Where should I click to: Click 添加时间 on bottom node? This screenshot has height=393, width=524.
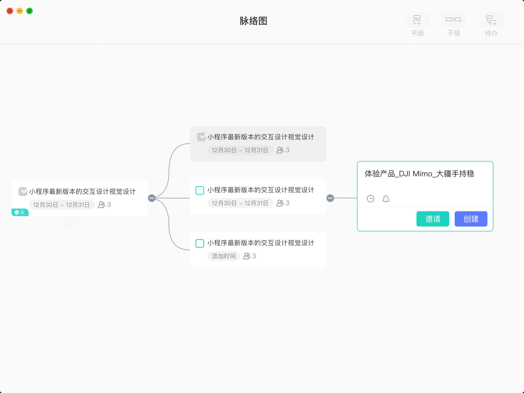(224, 256)
